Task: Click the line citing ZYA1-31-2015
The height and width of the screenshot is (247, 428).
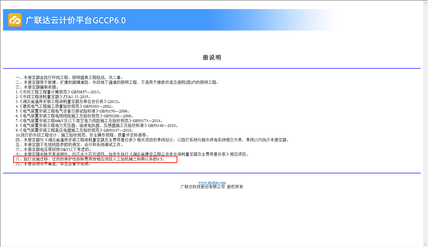Action: click(53, 97)
